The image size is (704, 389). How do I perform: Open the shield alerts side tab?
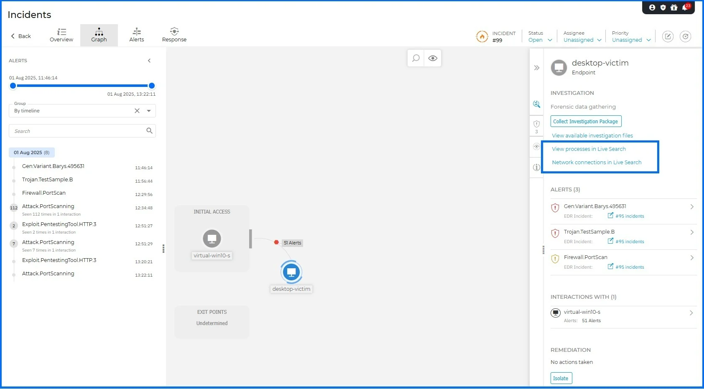click(x=536, y=124)
